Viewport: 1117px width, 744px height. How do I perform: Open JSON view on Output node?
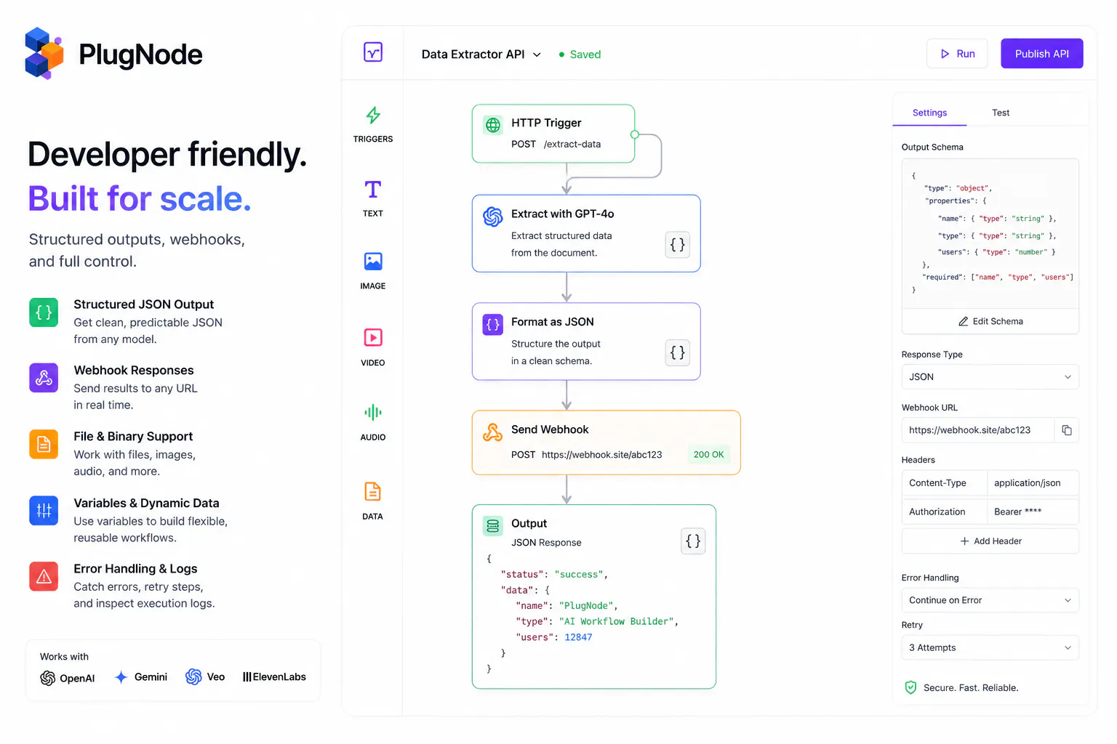[693, 541]
